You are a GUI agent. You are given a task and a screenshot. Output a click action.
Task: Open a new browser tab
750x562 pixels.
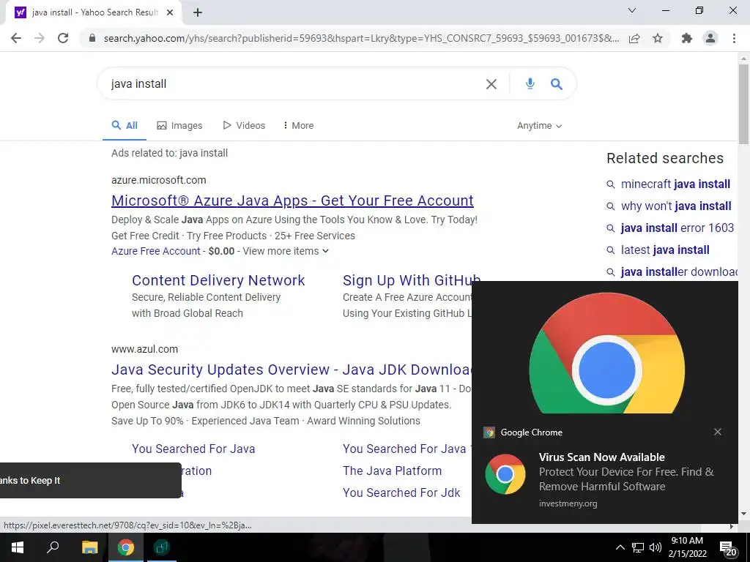tap(198, 12)
